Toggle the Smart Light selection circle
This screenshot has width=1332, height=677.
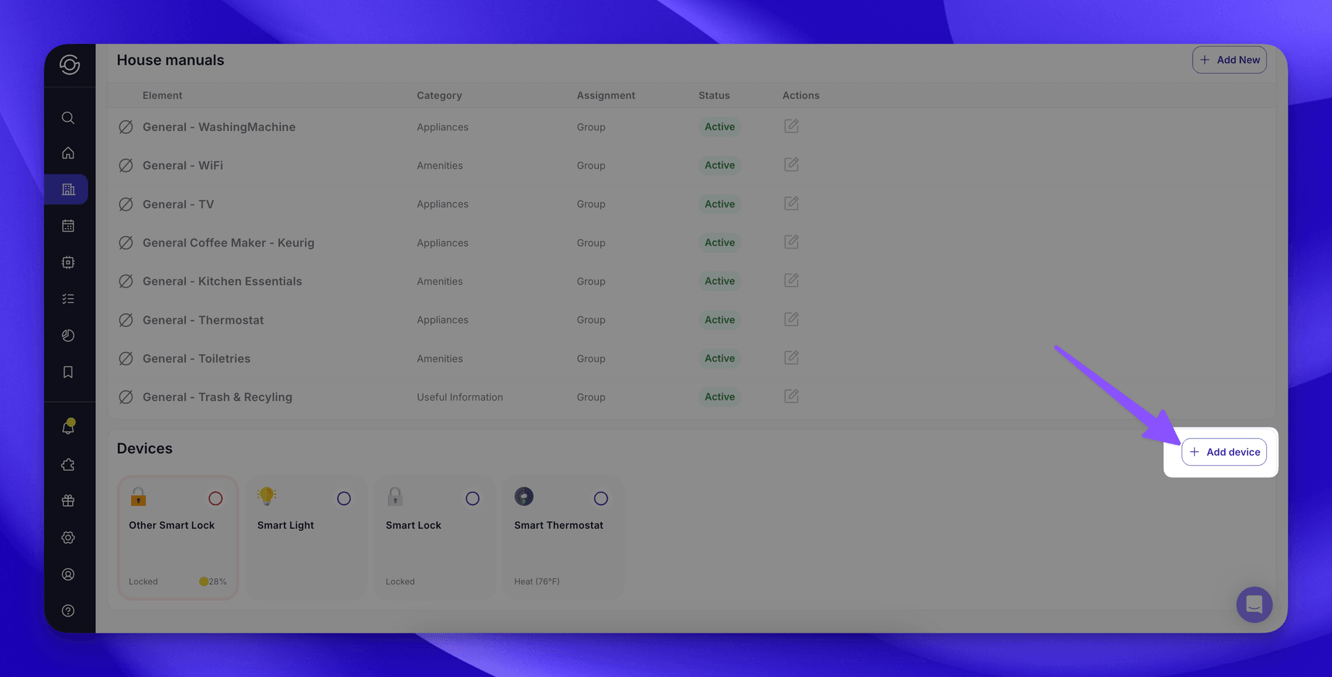click(343, 498)
